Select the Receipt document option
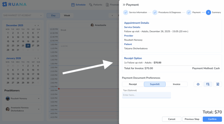Viewport: 224px width, 124px height. point(133,84)
